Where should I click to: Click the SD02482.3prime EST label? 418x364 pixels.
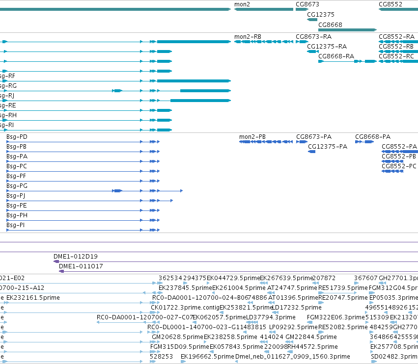tap(394, 357)
